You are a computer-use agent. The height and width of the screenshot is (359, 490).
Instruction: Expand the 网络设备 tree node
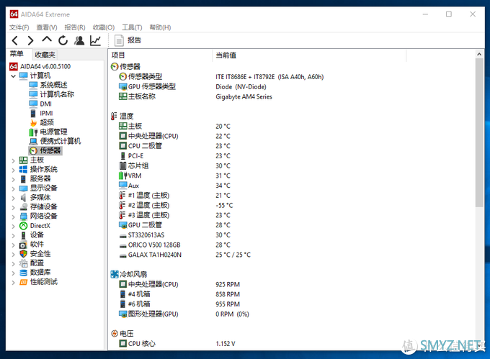(x=13, y=217)
